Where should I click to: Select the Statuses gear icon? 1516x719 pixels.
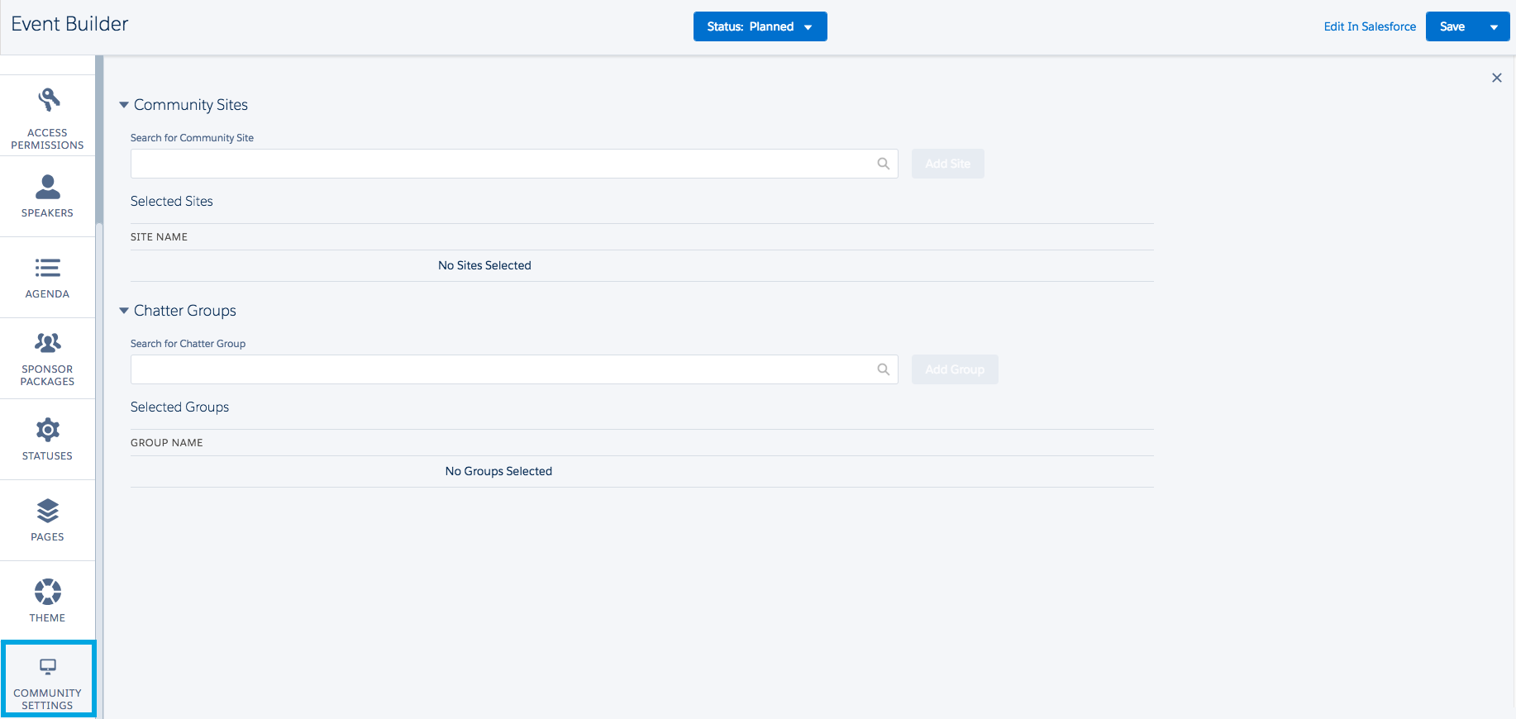click(48, 430)
